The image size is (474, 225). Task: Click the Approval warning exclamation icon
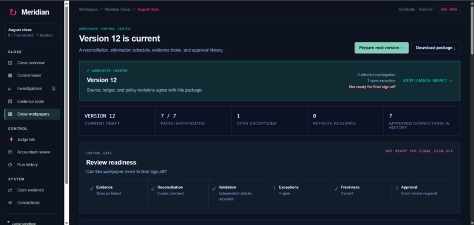[x=397, y=188]
